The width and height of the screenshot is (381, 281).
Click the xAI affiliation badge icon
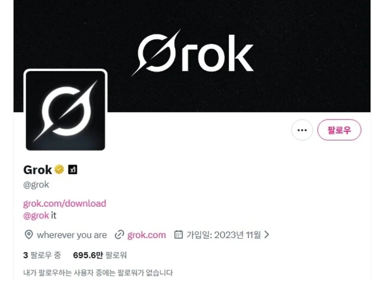click(73, 170)
